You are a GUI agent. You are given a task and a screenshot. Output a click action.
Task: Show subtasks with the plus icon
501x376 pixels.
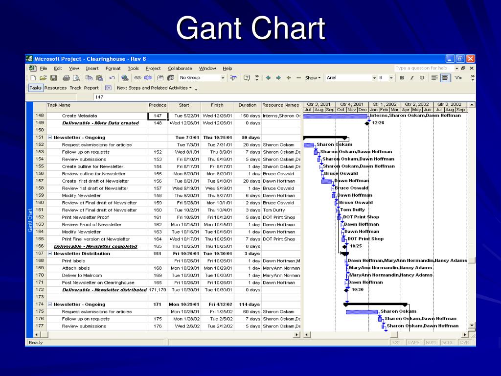[289, 78]
